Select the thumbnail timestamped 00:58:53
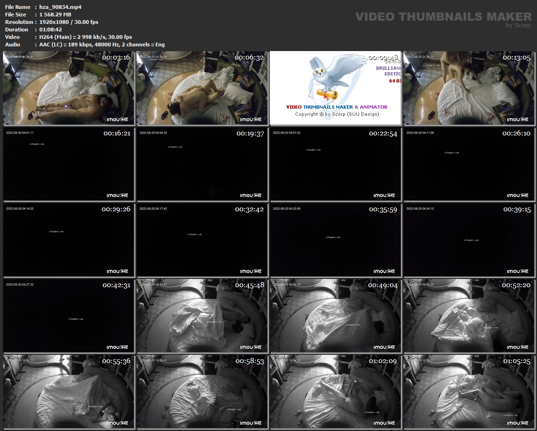 pos(202,392)
